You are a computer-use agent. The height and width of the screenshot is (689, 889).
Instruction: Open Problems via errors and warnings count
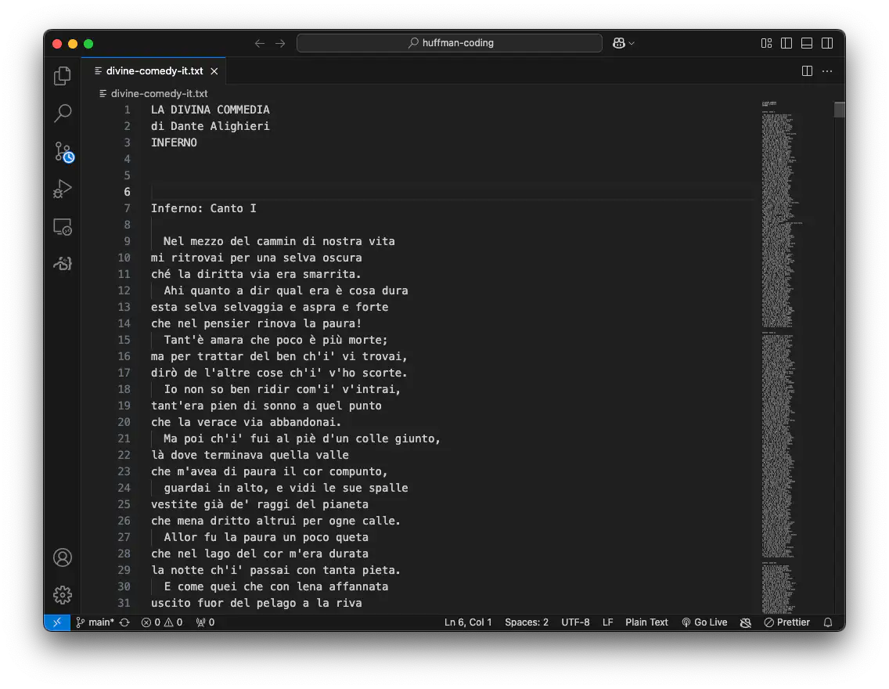pyautogui.click(x=162, y=622)
